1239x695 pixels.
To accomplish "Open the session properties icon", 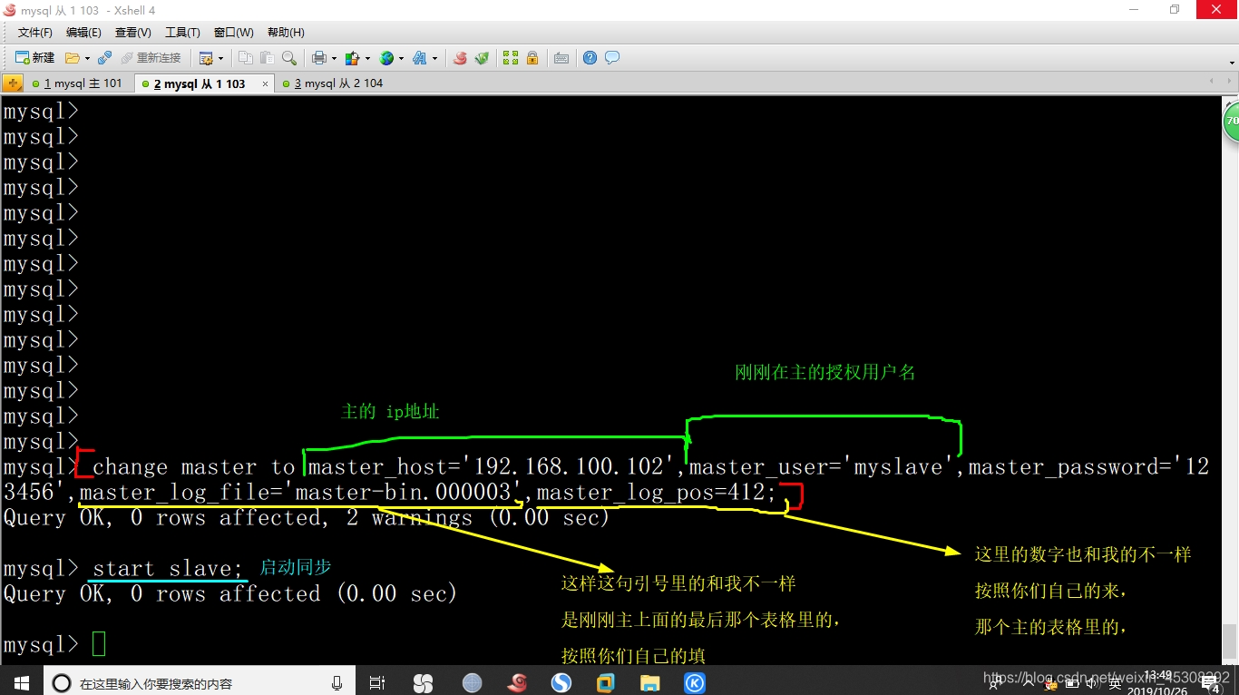I will pyautogui.click(x=206, y=58).
